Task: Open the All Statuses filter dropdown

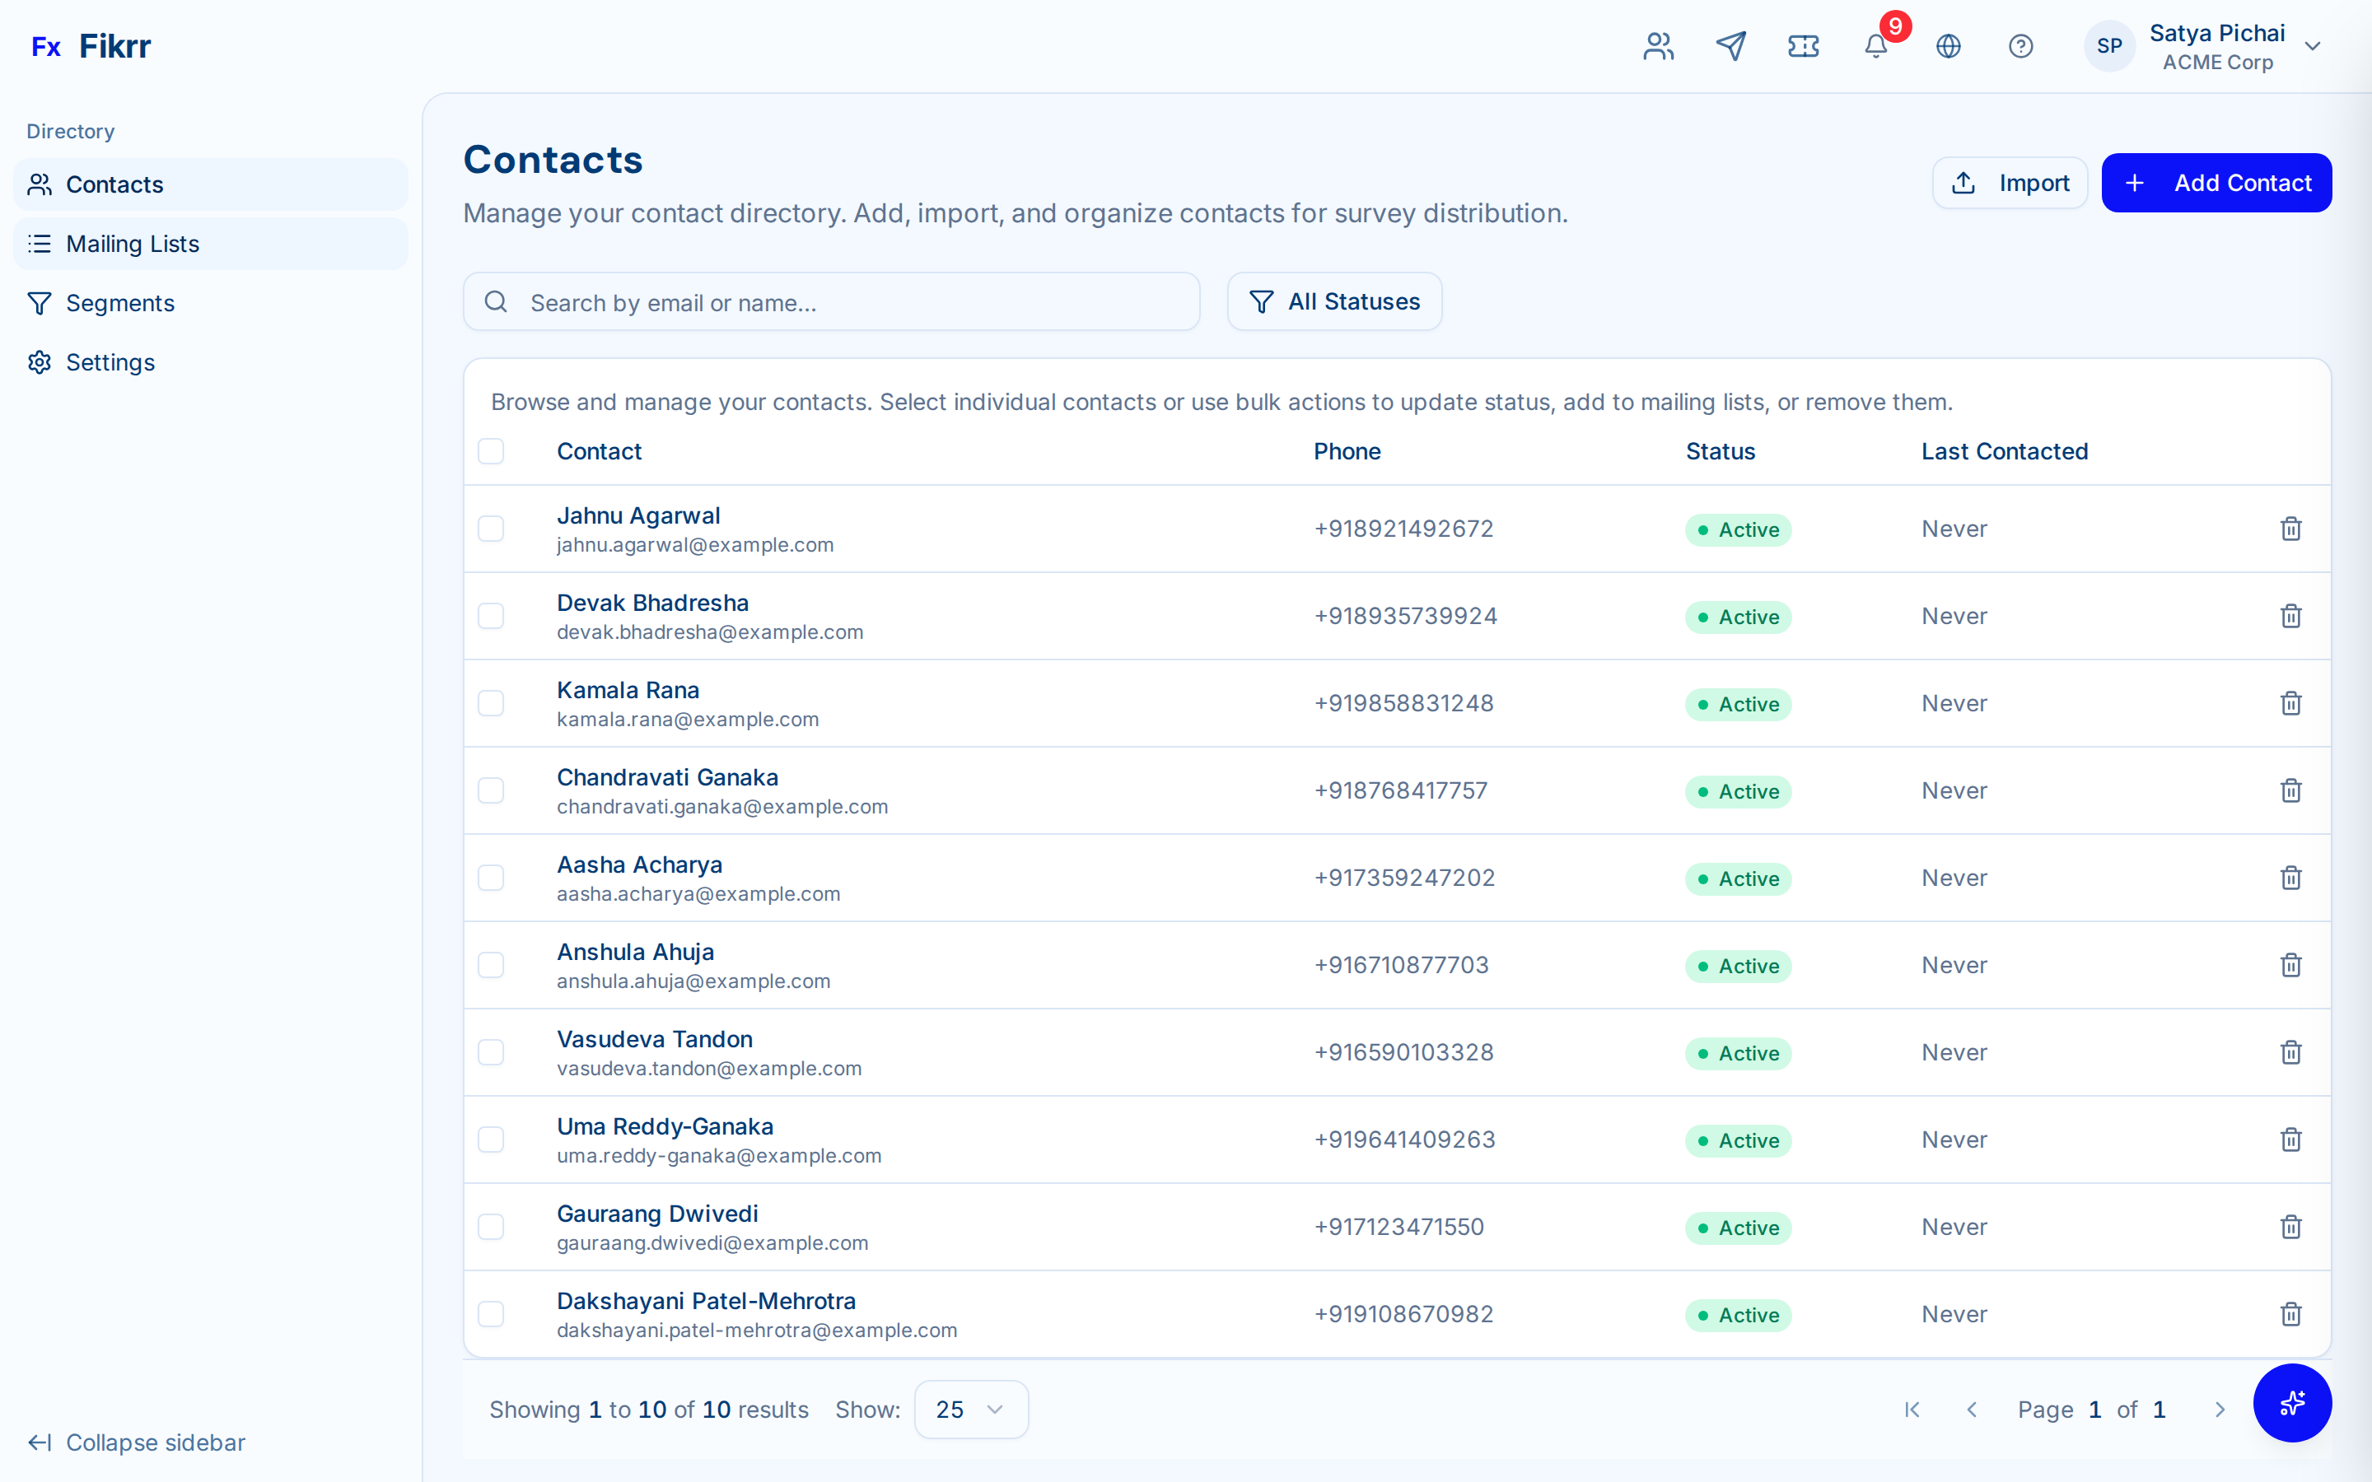Action: (1334, 301)
